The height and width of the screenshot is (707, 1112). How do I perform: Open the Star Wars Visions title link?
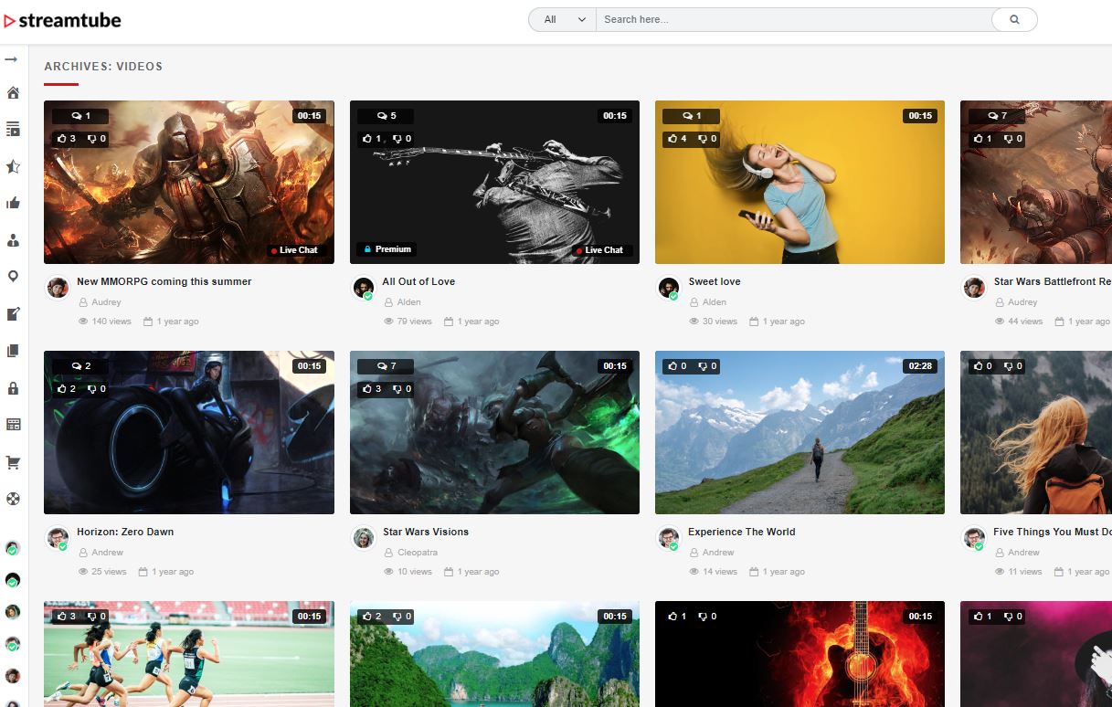click(x=426, y=532)
